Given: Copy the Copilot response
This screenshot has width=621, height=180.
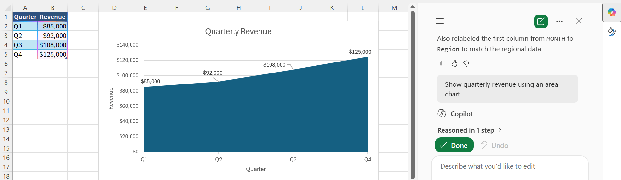Looking at the screenshot, I should click(443, 63).
